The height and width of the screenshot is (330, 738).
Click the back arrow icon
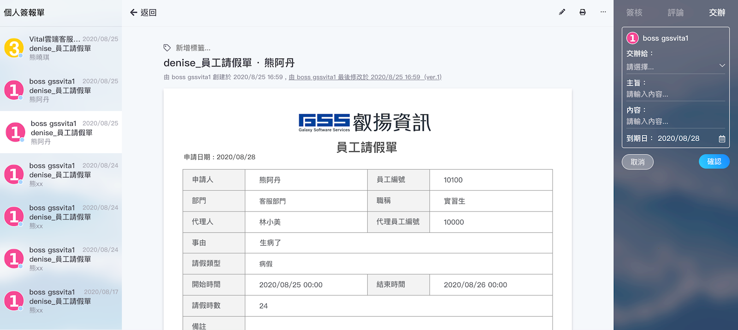tap(134, 12)
